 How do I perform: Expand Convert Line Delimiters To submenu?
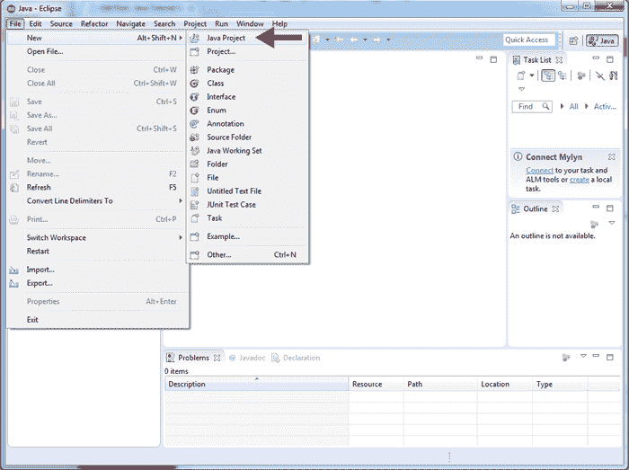coord(96,201)
